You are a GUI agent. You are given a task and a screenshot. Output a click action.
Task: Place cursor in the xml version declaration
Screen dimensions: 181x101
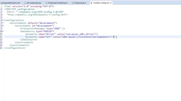coord(29,6)
